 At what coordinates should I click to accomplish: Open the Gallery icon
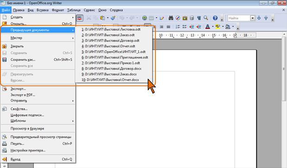click(x=185, y=18)
